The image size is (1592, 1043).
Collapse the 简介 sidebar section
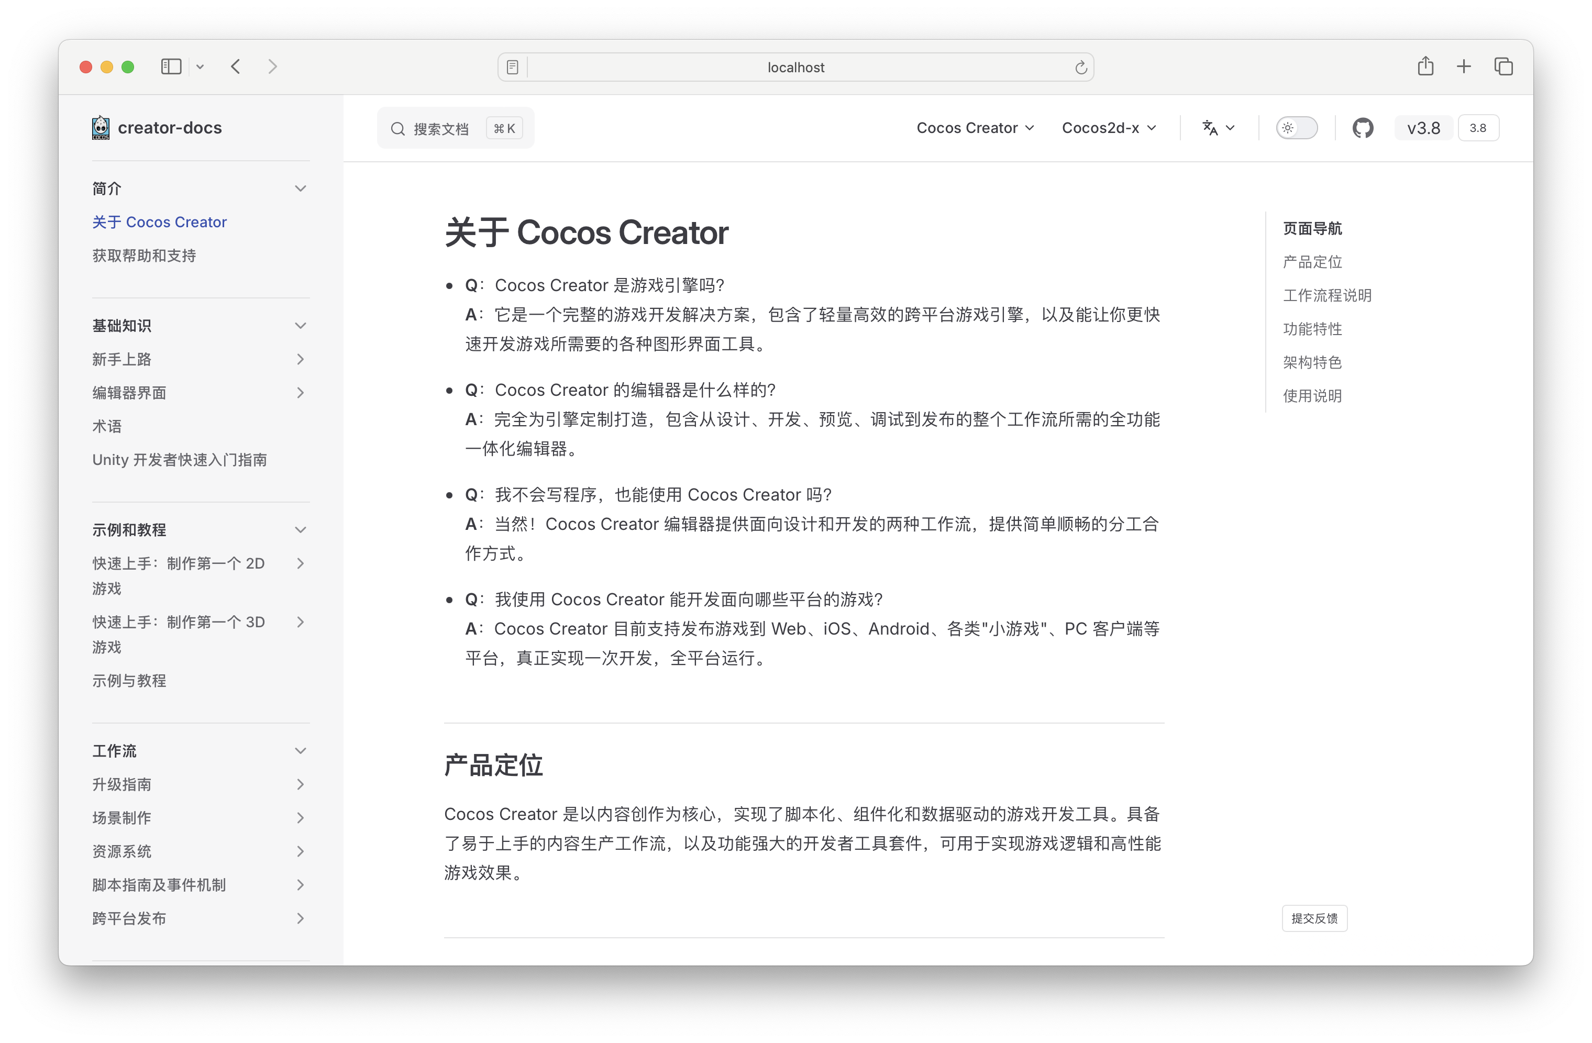coord(301,188)
